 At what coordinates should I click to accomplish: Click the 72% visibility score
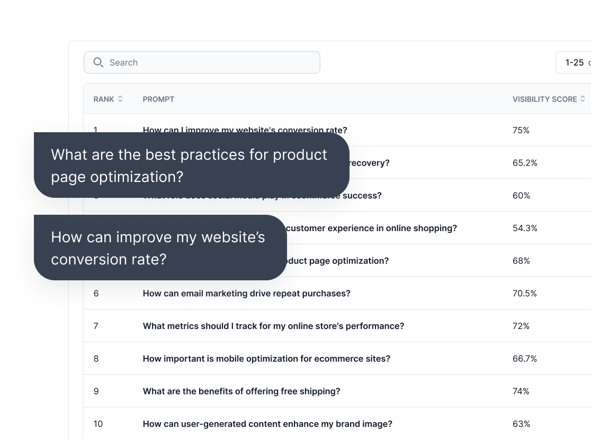[x=521, y=326]
